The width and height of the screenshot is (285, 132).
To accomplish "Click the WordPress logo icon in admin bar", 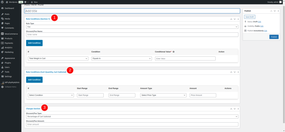I will pyautogui.click(x=2, y=2).
